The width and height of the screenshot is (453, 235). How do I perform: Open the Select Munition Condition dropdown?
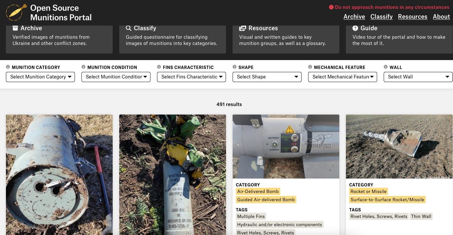116,77
